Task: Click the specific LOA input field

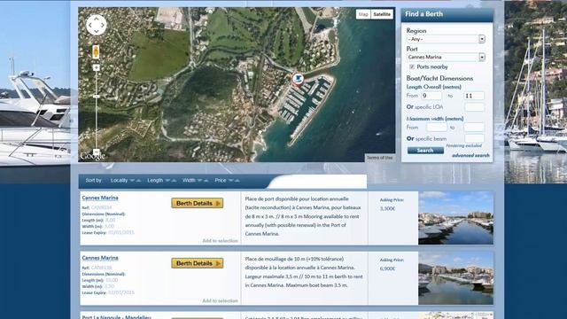Action: [x=474, y=107]
